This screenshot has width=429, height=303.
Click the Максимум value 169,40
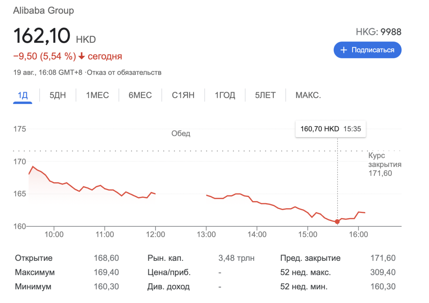click(x=106, y=273)
